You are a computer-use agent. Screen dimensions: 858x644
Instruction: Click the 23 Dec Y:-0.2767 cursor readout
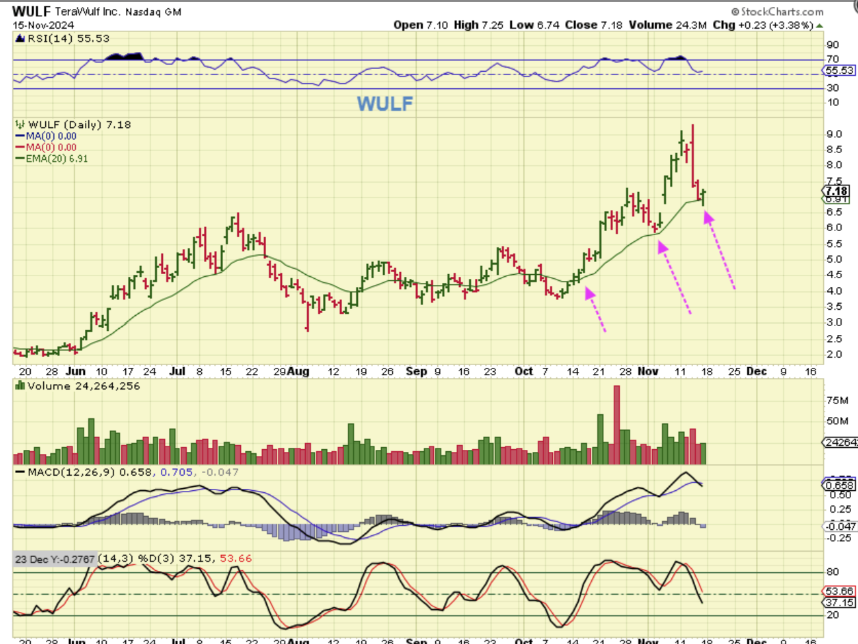[55, 559]
